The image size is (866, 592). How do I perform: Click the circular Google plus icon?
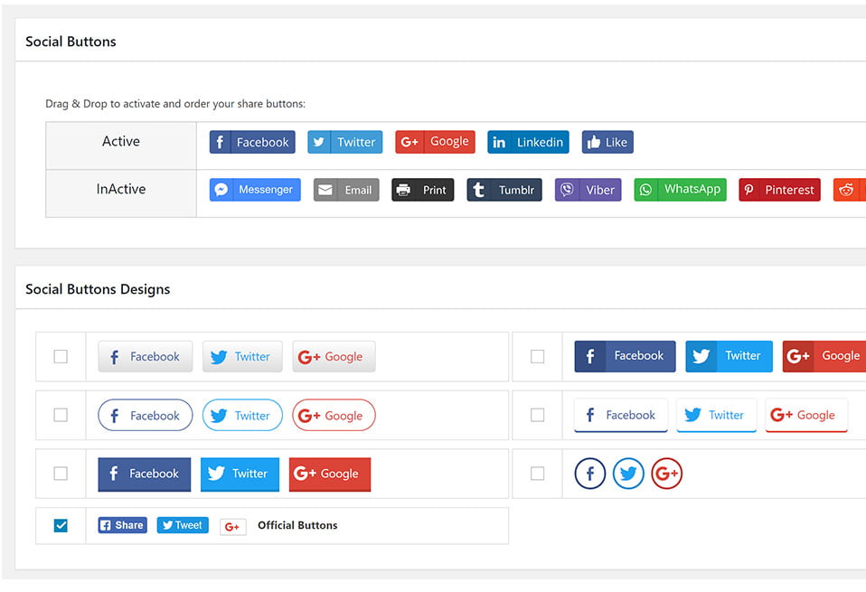[666, 474]
